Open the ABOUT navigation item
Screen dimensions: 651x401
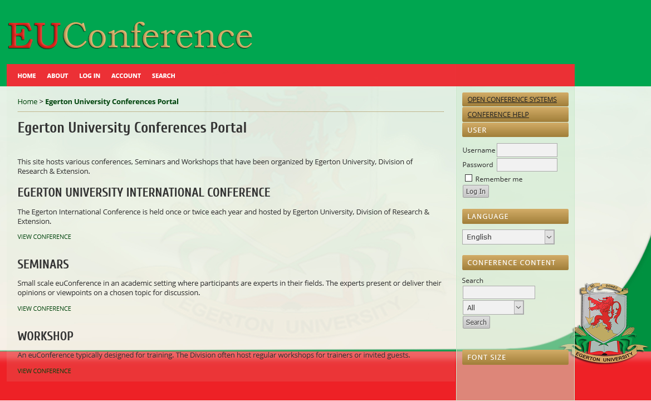point(57,76)
